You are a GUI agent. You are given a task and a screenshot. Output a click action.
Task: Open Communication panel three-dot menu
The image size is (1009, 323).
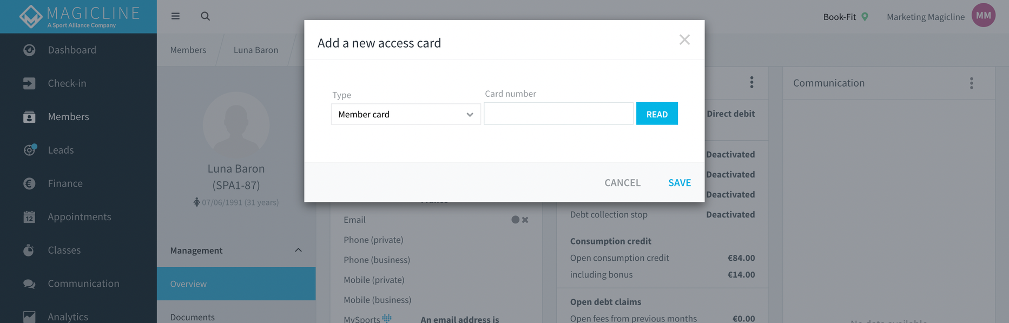pyautogui.click(x=971, y=83)
